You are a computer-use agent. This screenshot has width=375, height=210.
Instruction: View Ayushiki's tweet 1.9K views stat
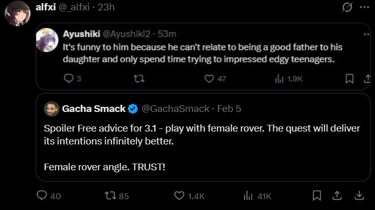[x=279, y=78]
